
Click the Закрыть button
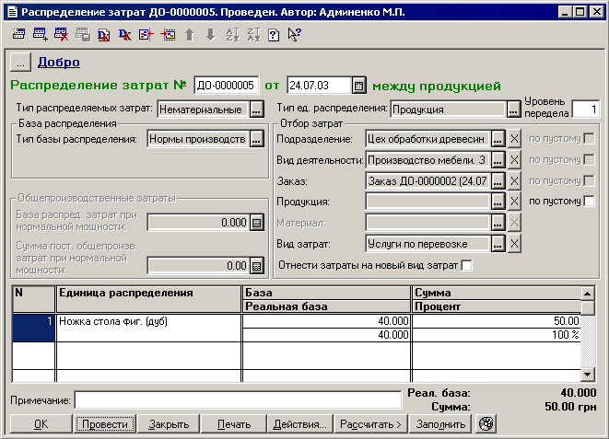click(169, 424)
